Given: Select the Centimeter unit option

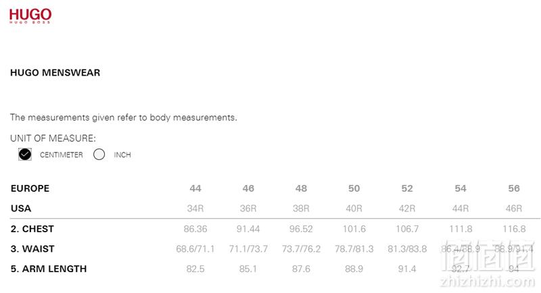Looking at the screenshot, I should point(25,154).
